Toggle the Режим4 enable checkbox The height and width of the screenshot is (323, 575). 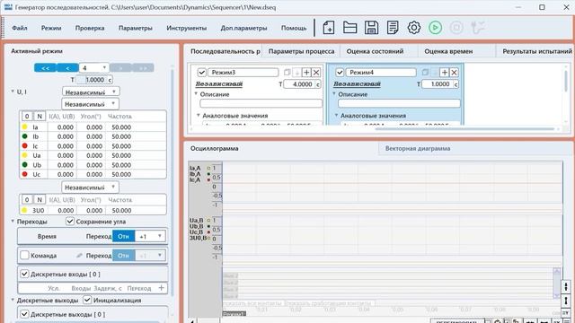[x=340, y=73]
